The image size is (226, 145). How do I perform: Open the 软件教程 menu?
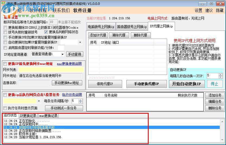[x=38, y=10]
